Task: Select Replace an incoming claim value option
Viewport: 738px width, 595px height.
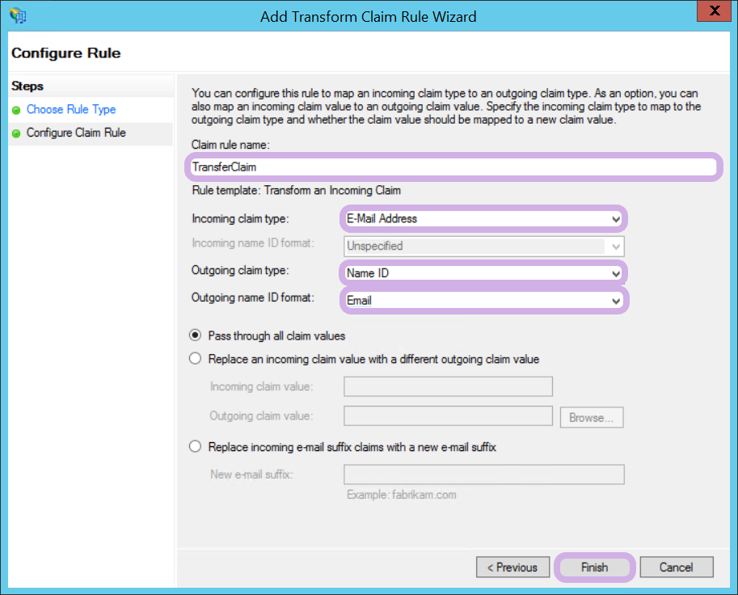Action: click(195, 359)
